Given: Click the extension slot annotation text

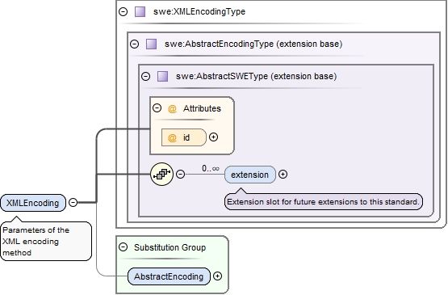Looking at the screenshot, I should (323, 202).
